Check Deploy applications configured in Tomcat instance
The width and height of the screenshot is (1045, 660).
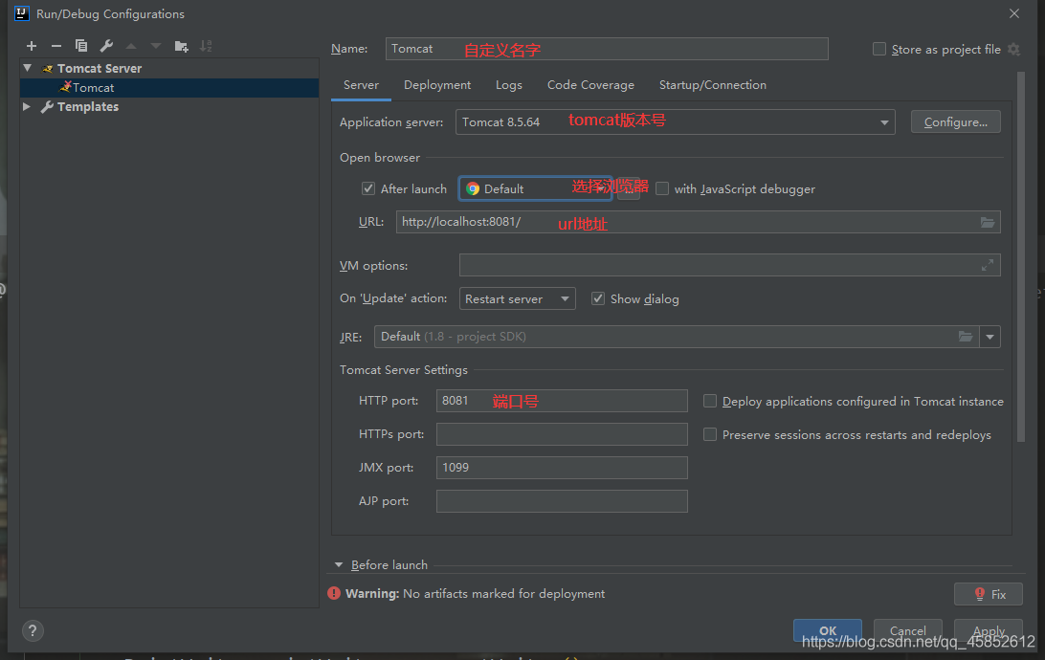(x=710, y=401)
